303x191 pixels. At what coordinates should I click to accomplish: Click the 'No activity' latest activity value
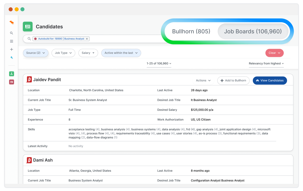pyautogui.click(x=76, y=146)
